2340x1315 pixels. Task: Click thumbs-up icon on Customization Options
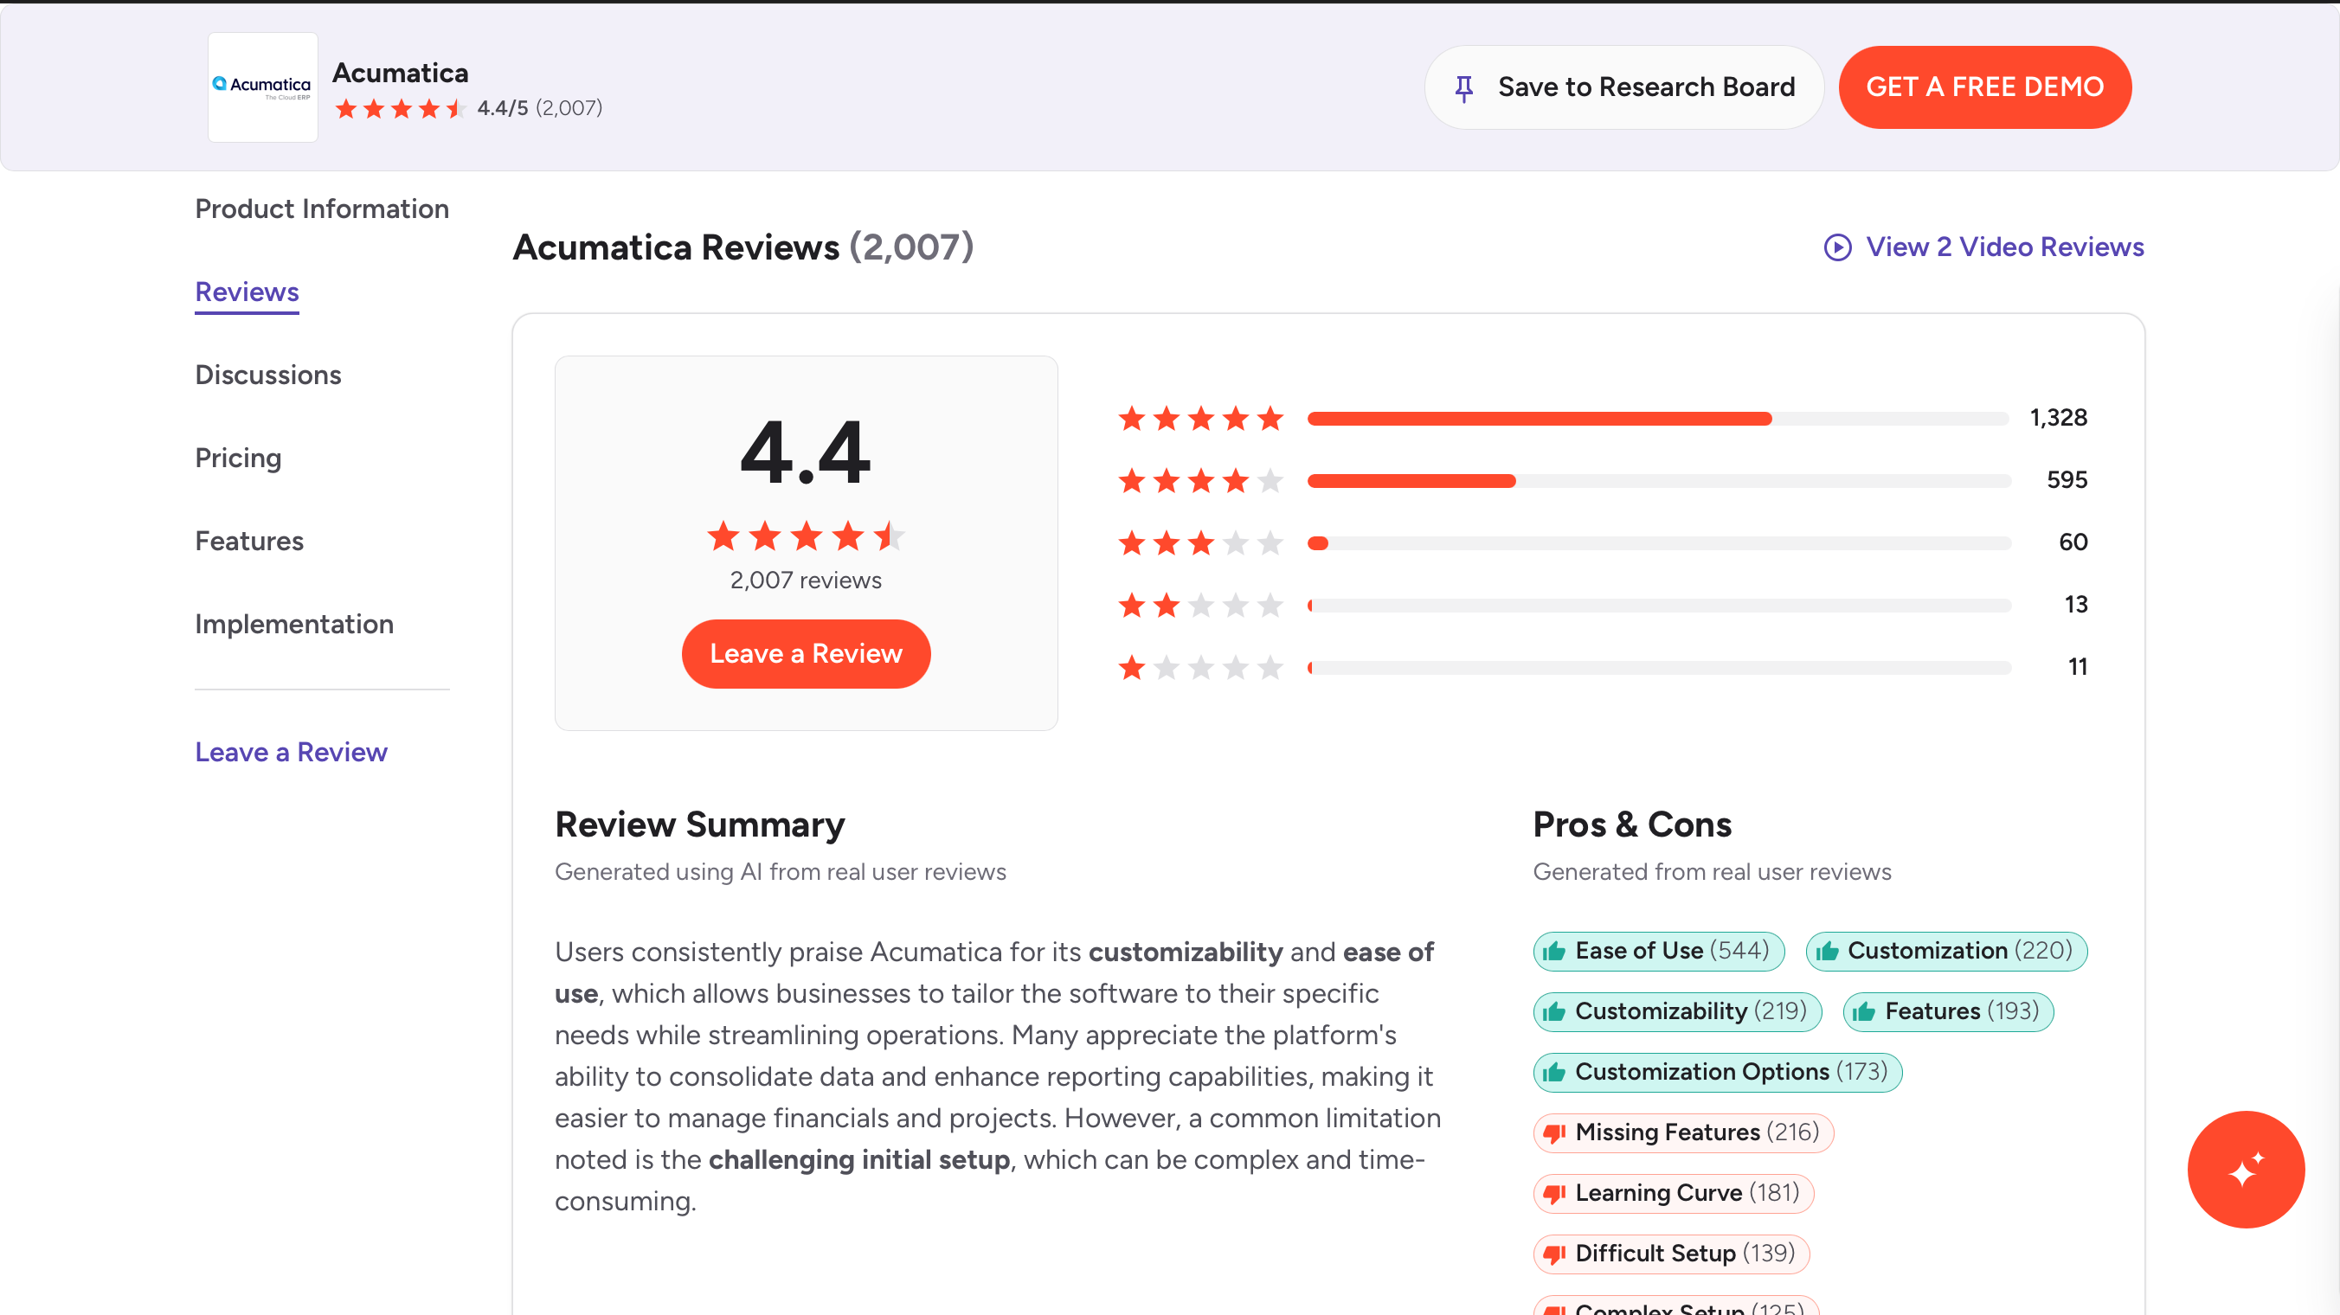[x=1554, y=1073]
